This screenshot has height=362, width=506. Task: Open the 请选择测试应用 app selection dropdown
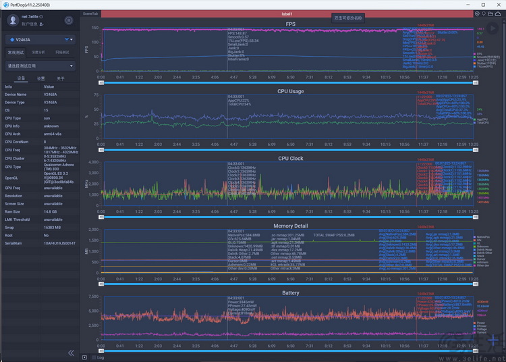(40, 66)
